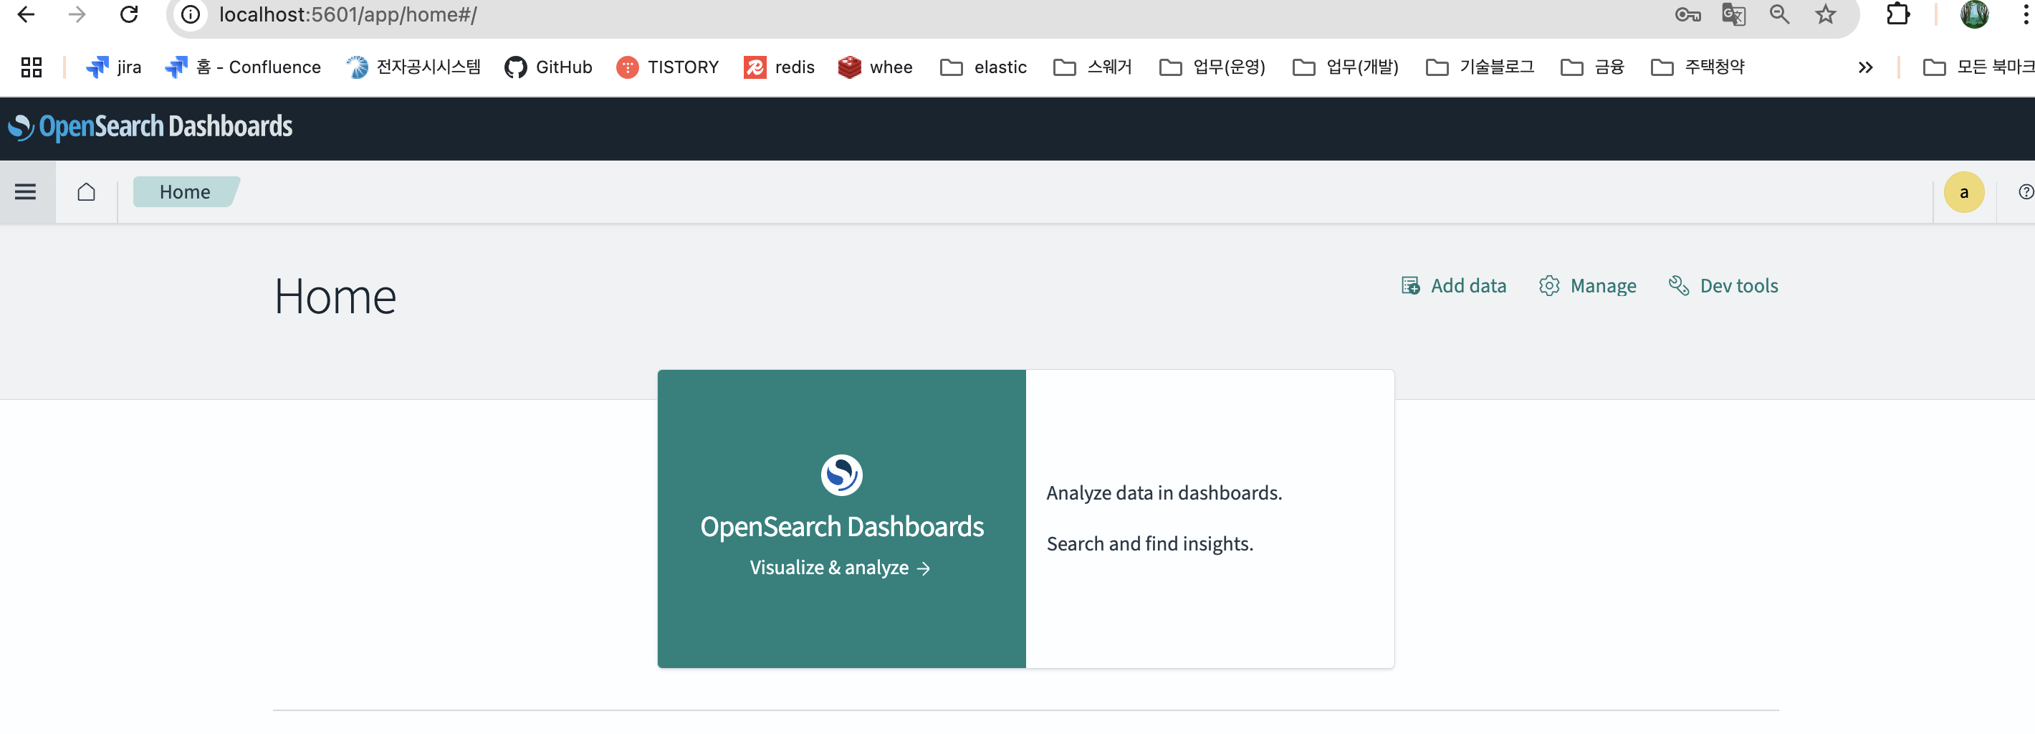The width and height of the screenshot is (2035, 734).
Task: Click 'Search and find insights.' text
Action: point(1149,543)
